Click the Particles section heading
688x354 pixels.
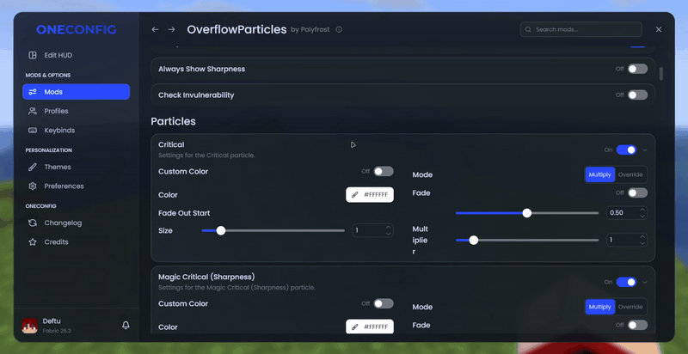click(174, 121)
